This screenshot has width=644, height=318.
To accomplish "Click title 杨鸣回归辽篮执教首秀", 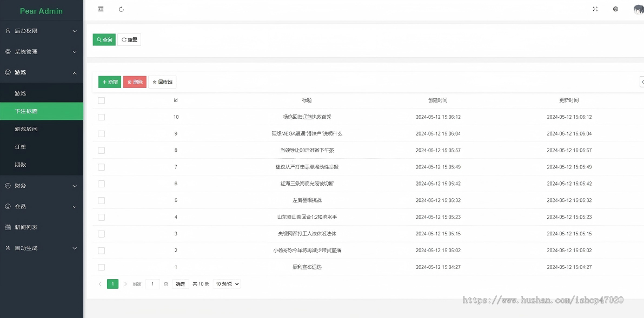I will click(307, 117).
